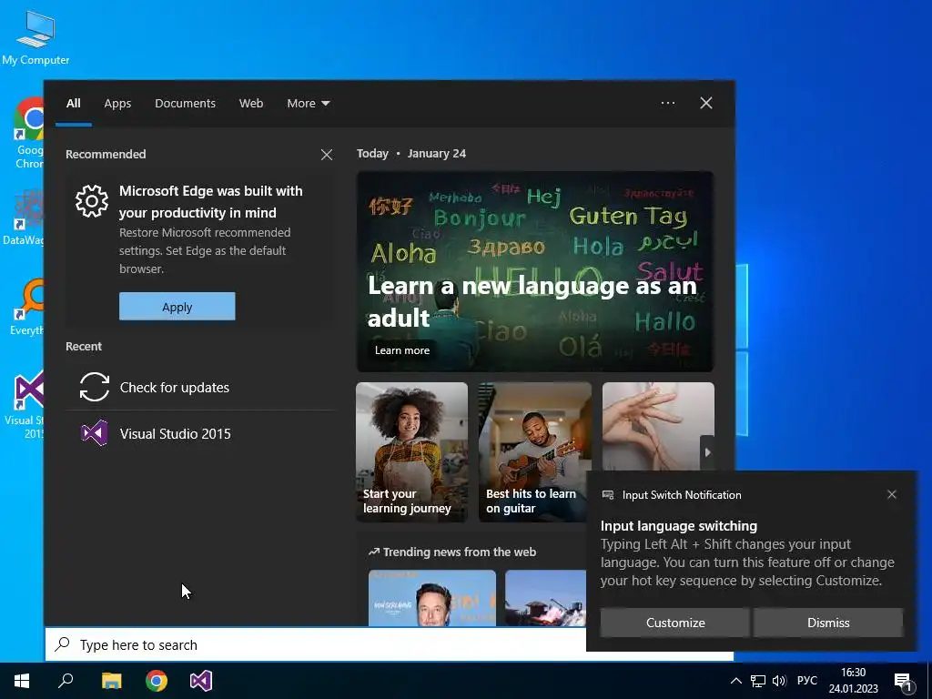The image size is (932, 699).
Task: Click Customize in input switch notification
Action: pos(675,623)
